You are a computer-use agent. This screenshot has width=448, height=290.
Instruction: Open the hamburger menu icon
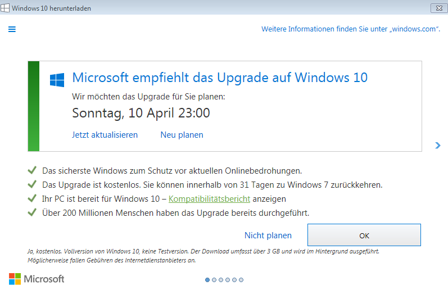pyautogui.click(x=12, y=29)
